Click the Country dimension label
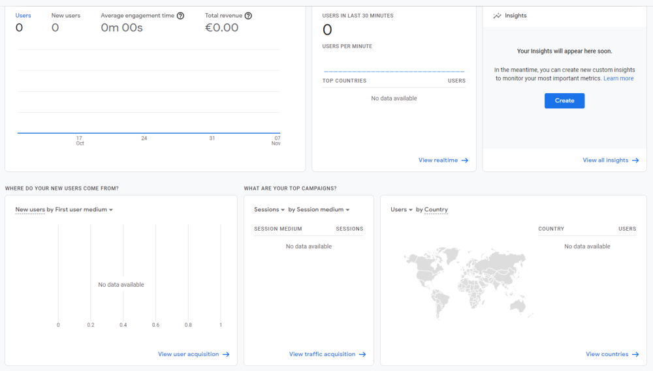The width and height of the screenshot is (653, 371). (436, 210)
